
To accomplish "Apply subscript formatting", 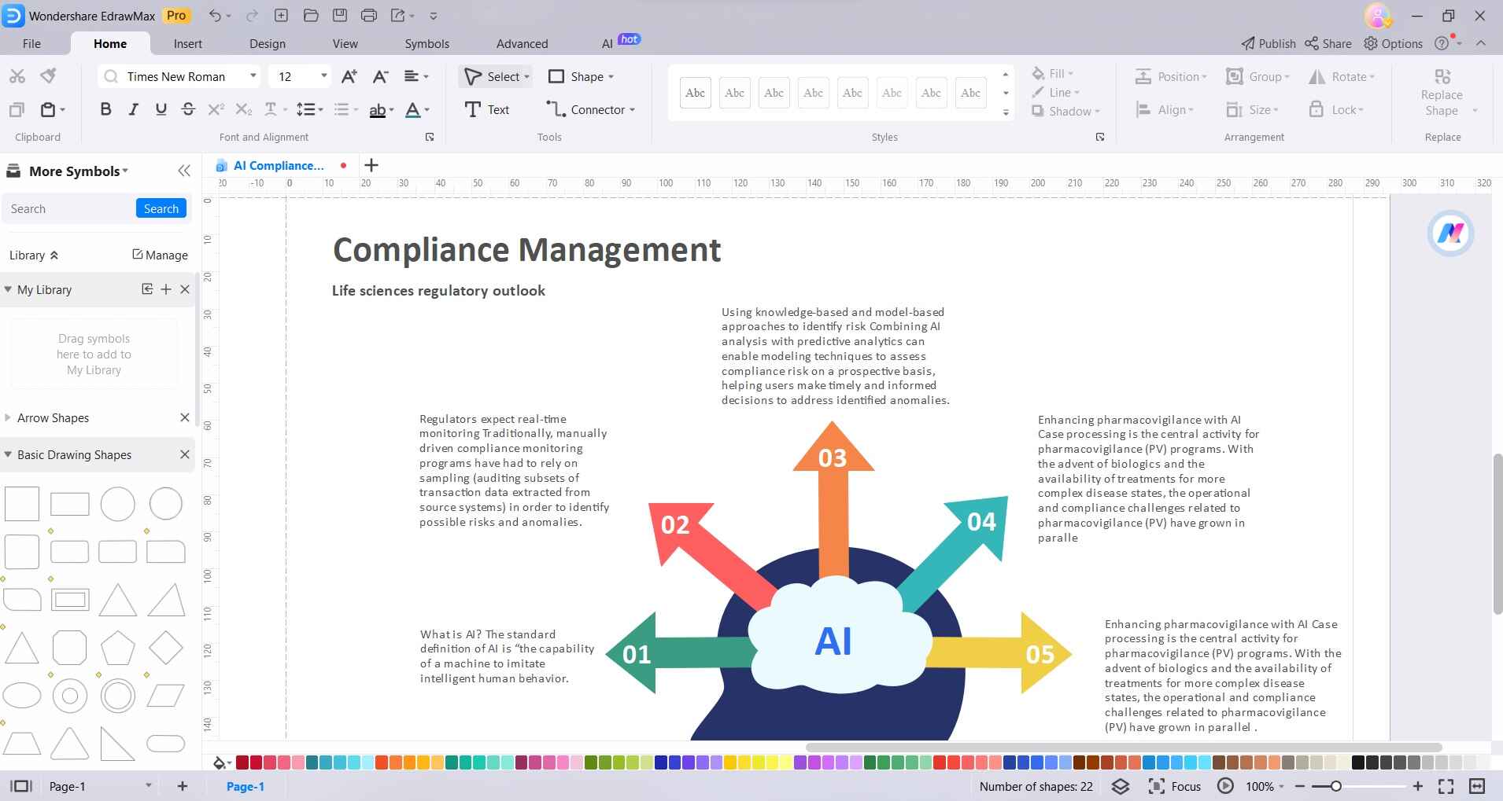I will point(244,109).
